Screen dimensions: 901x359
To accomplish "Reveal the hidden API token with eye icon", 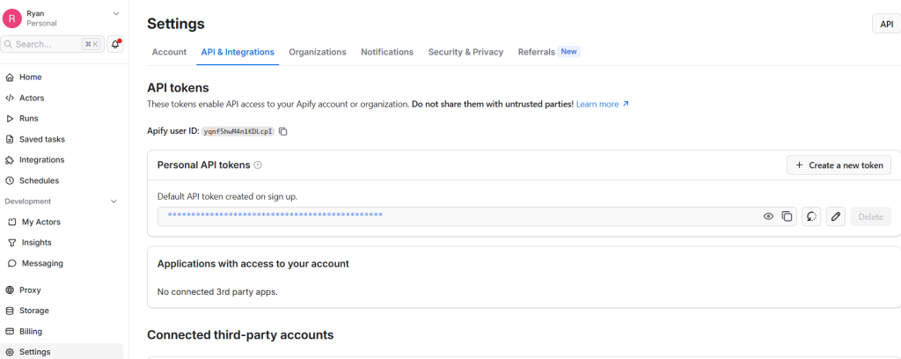I will 768,216.
